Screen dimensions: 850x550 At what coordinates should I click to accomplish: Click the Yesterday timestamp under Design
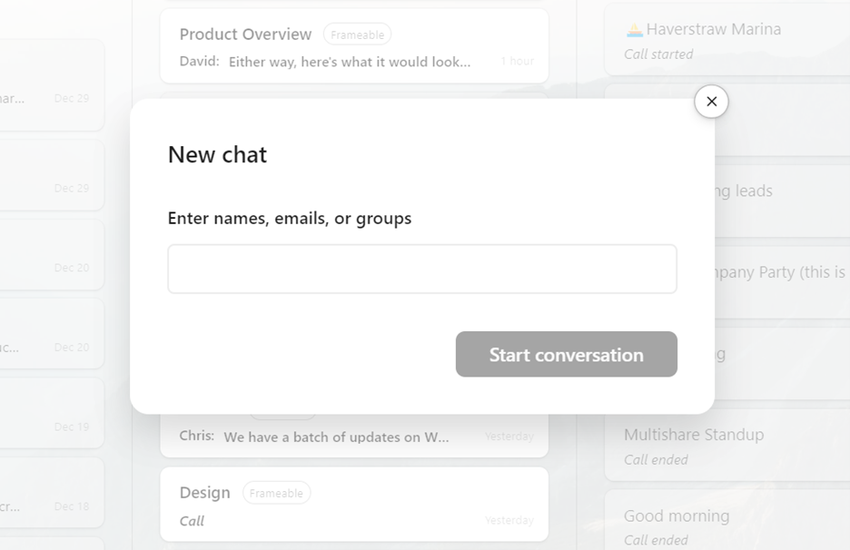pos(509,520)
